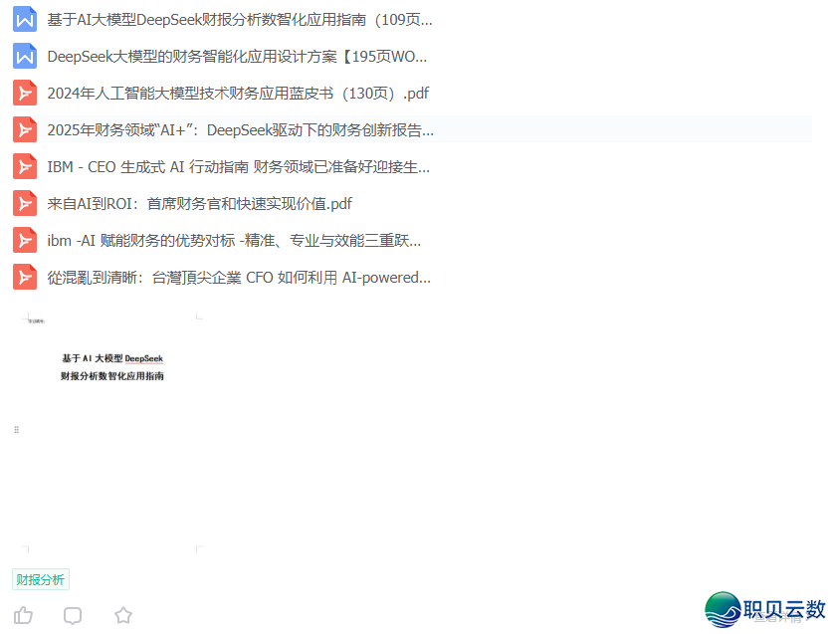
Task: Open file name ibm -AI 赋能财务的优势对标
Action: point(234,241)
